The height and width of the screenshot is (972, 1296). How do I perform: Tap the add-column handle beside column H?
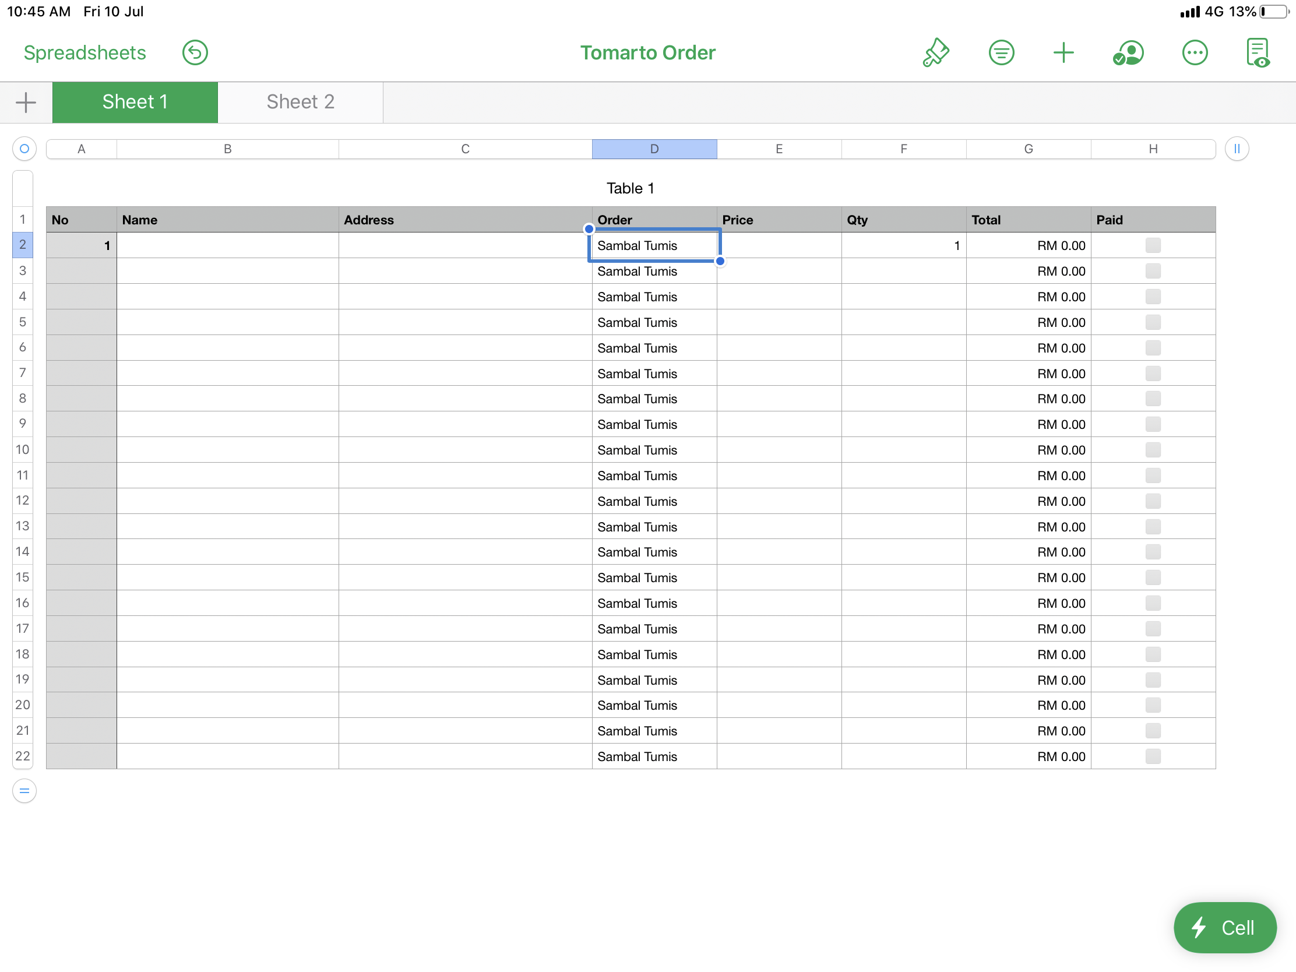1236,149
